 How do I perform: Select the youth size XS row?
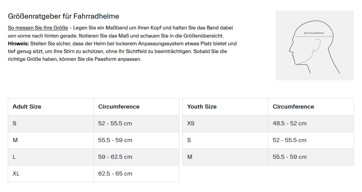268,123
